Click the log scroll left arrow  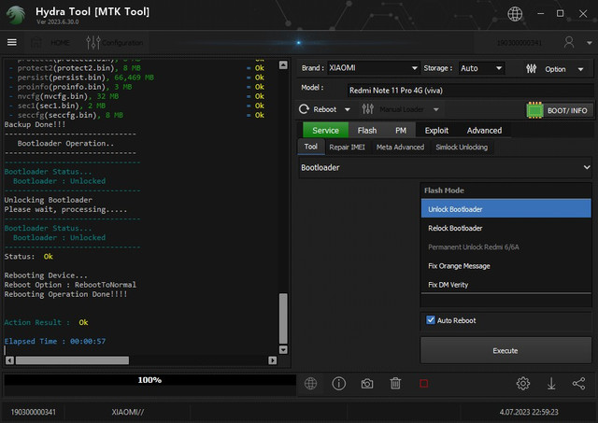[x=10, y=360]
